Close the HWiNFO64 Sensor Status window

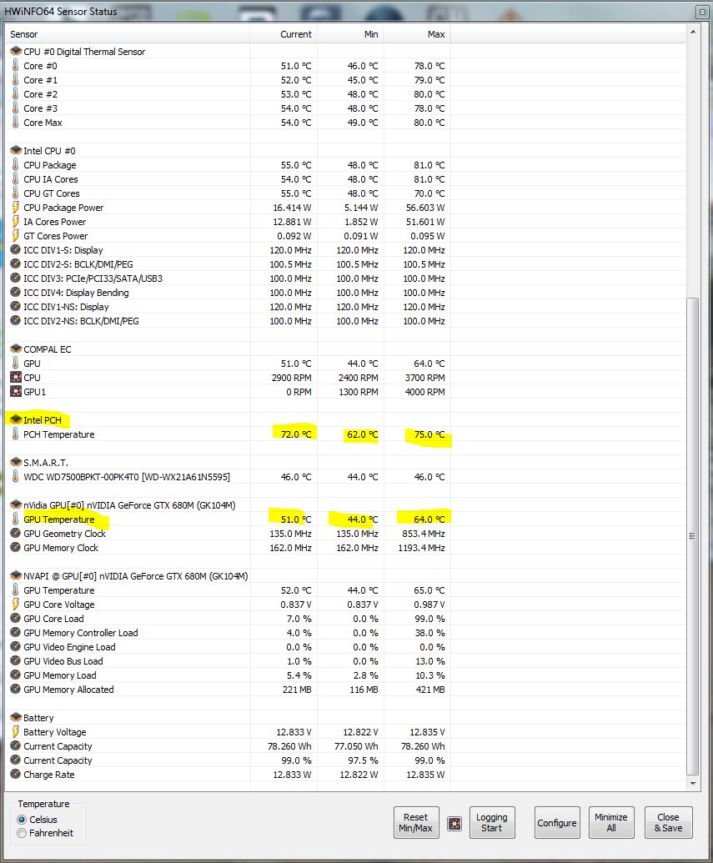pos(702,12)
